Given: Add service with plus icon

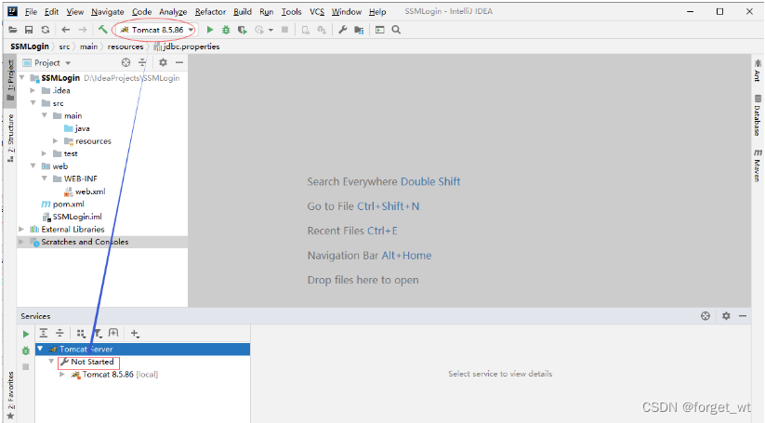Looking at the screenshot, I should click(x=135, y=333).
